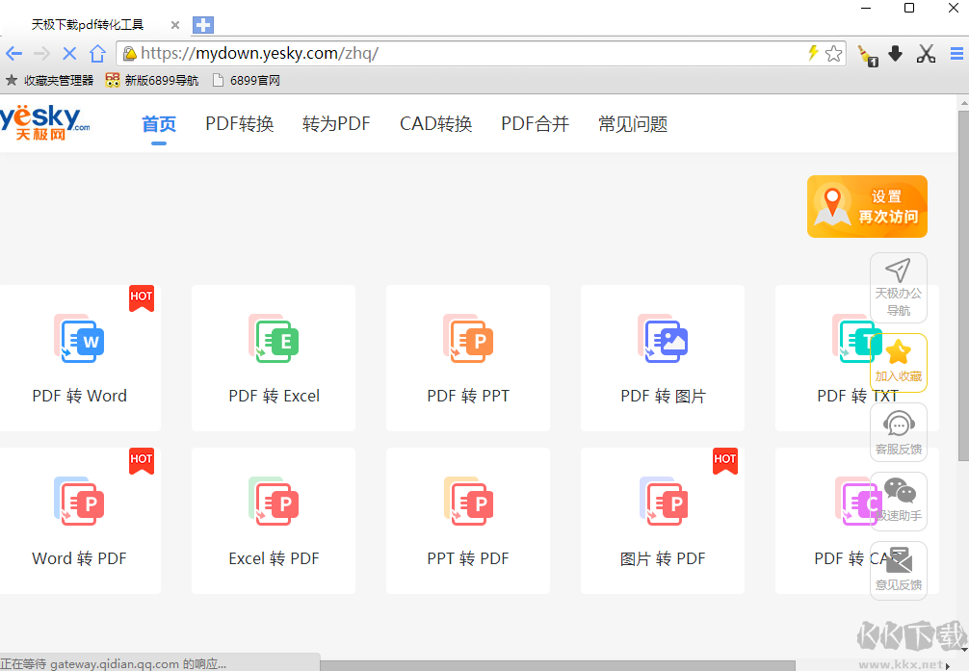
Task: Click the URL address field
Action: (x=462, y=54)
